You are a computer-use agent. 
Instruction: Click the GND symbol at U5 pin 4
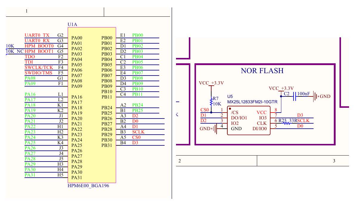pyautogui.click(x=214, y=129)
